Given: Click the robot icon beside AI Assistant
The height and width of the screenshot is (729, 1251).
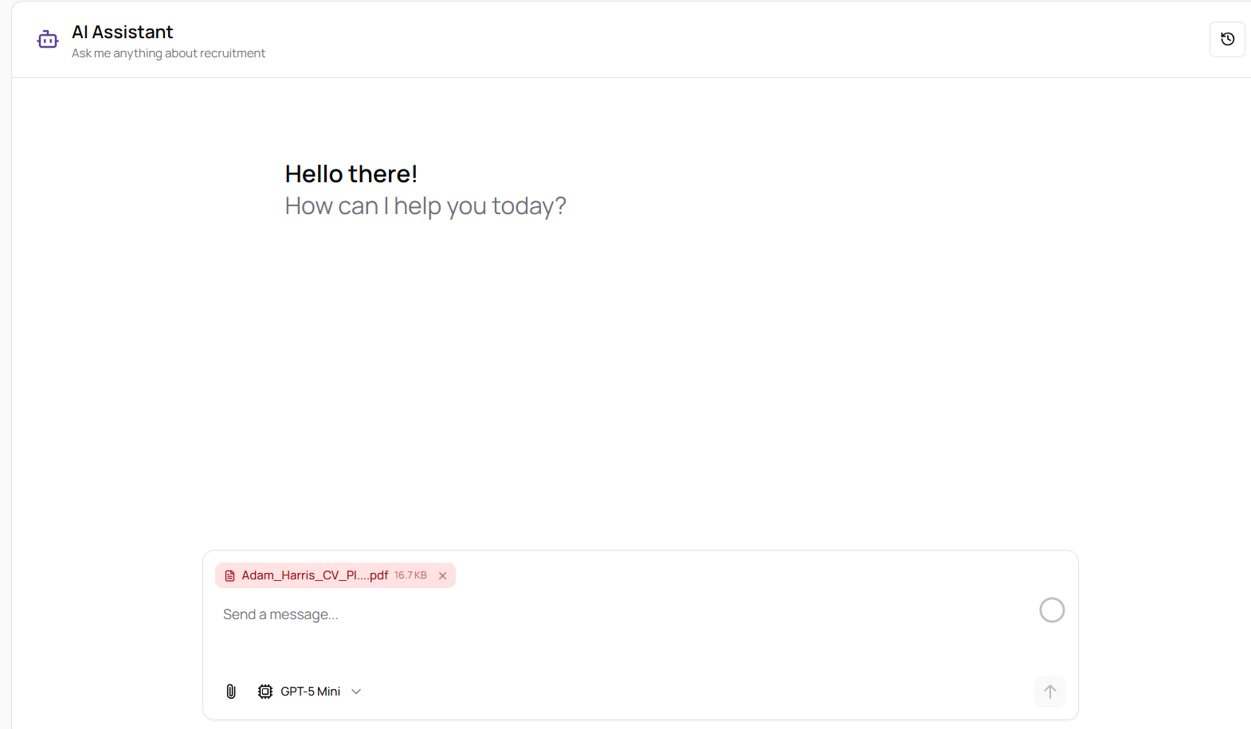Looking at the screenshot, I should coord(48,39).
